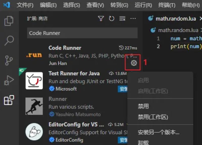Click the Test Runner for Java logo
Viewport: 202px width, 145px height.
click(x=34, y=81)
